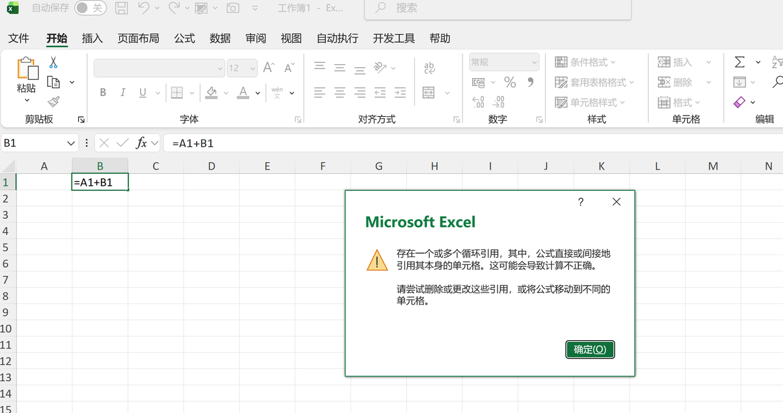Toggle Bold formatting
783x413 pixels.
pos(103,92)
